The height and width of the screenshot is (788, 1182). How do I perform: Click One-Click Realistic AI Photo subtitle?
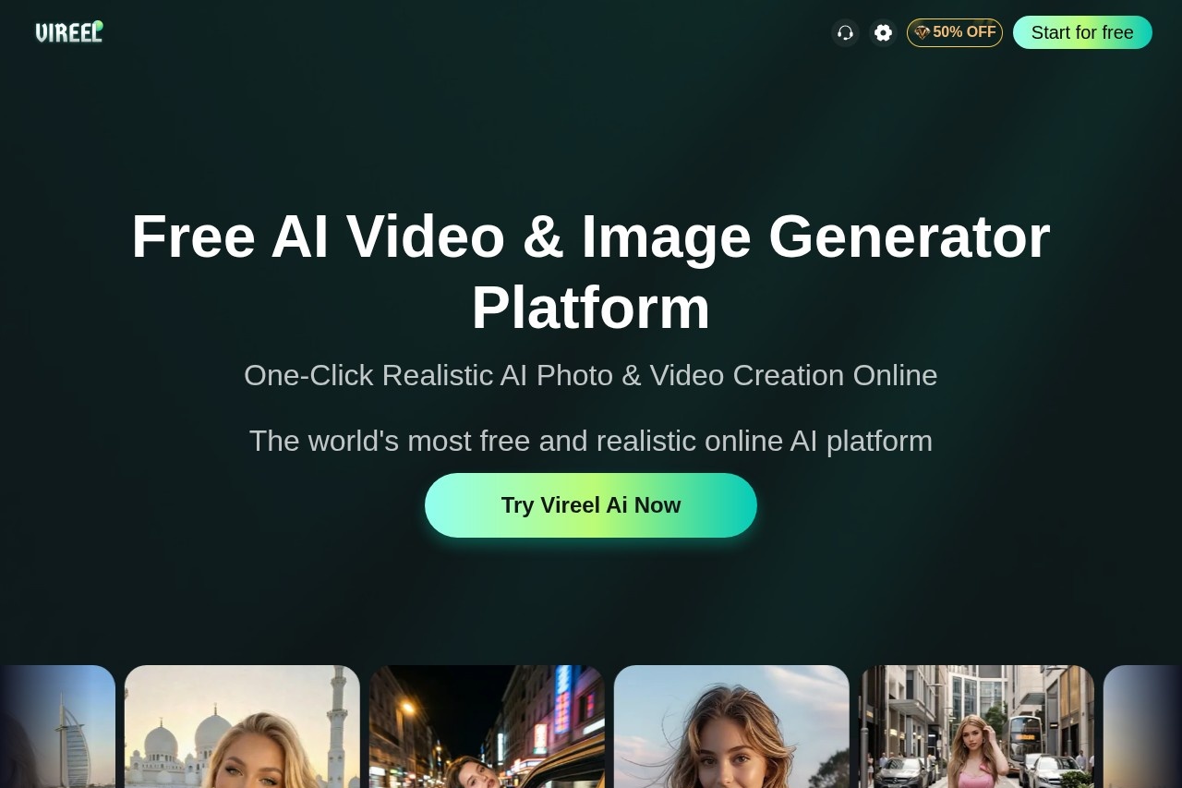(x=591, y=375)
